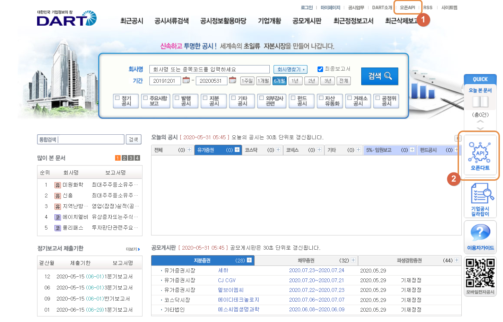Open the RSS top link
The height and width of the screenshot is (322, 503).
pos(428,8)
